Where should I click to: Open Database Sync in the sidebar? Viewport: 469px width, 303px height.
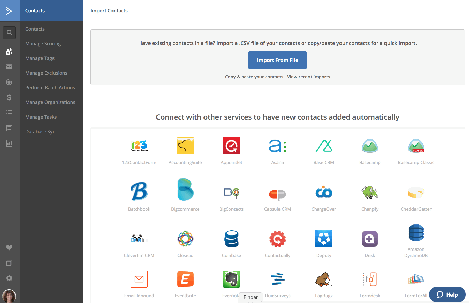pyautogui.click(x=42, y=132)
